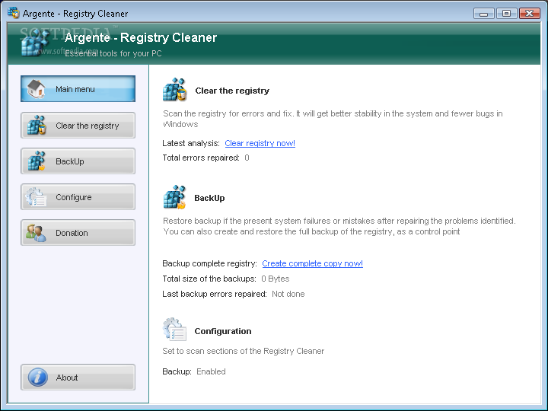This screenshot has width=548, height=411.
Task: Click the gear checklist icon beside 'Configuration' heading
Action: (x=174, y=329)
